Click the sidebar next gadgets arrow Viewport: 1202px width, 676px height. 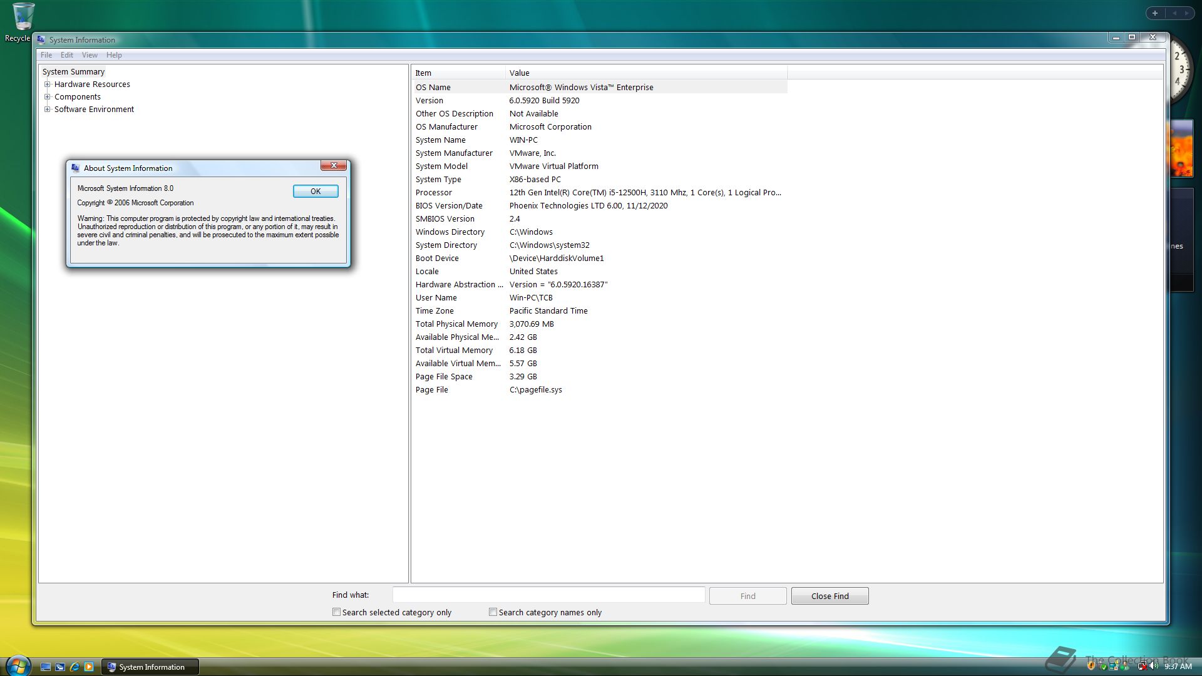(1186, 13)
